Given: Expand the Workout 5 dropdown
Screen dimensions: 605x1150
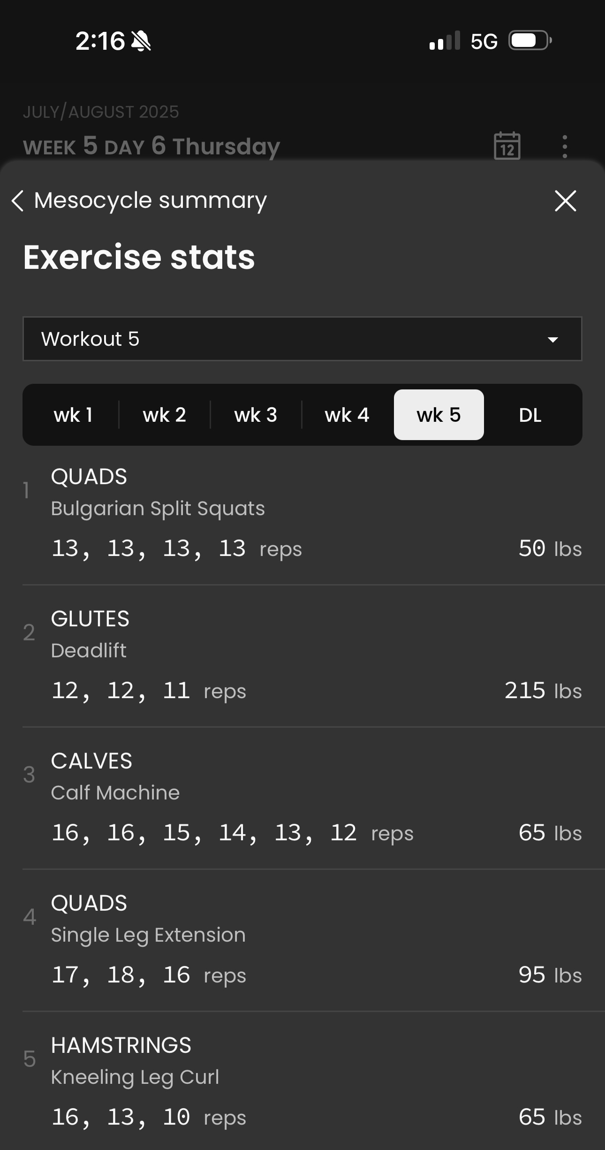Looking at the screenshot, I should tap(302, 339).
